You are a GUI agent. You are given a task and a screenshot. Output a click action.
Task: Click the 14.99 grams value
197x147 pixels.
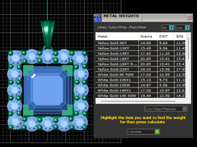point(146,43)
